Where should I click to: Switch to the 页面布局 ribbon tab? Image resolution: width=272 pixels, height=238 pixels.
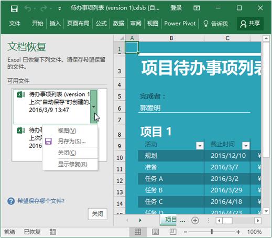point(78,23)
